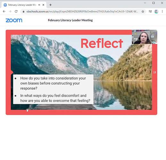Click the Reflect slide in the video
166x160 pixels.
point(81,72)
